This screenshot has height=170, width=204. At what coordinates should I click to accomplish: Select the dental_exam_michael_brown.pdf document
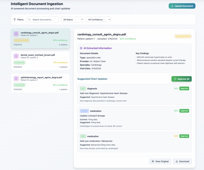pos(40,61)
